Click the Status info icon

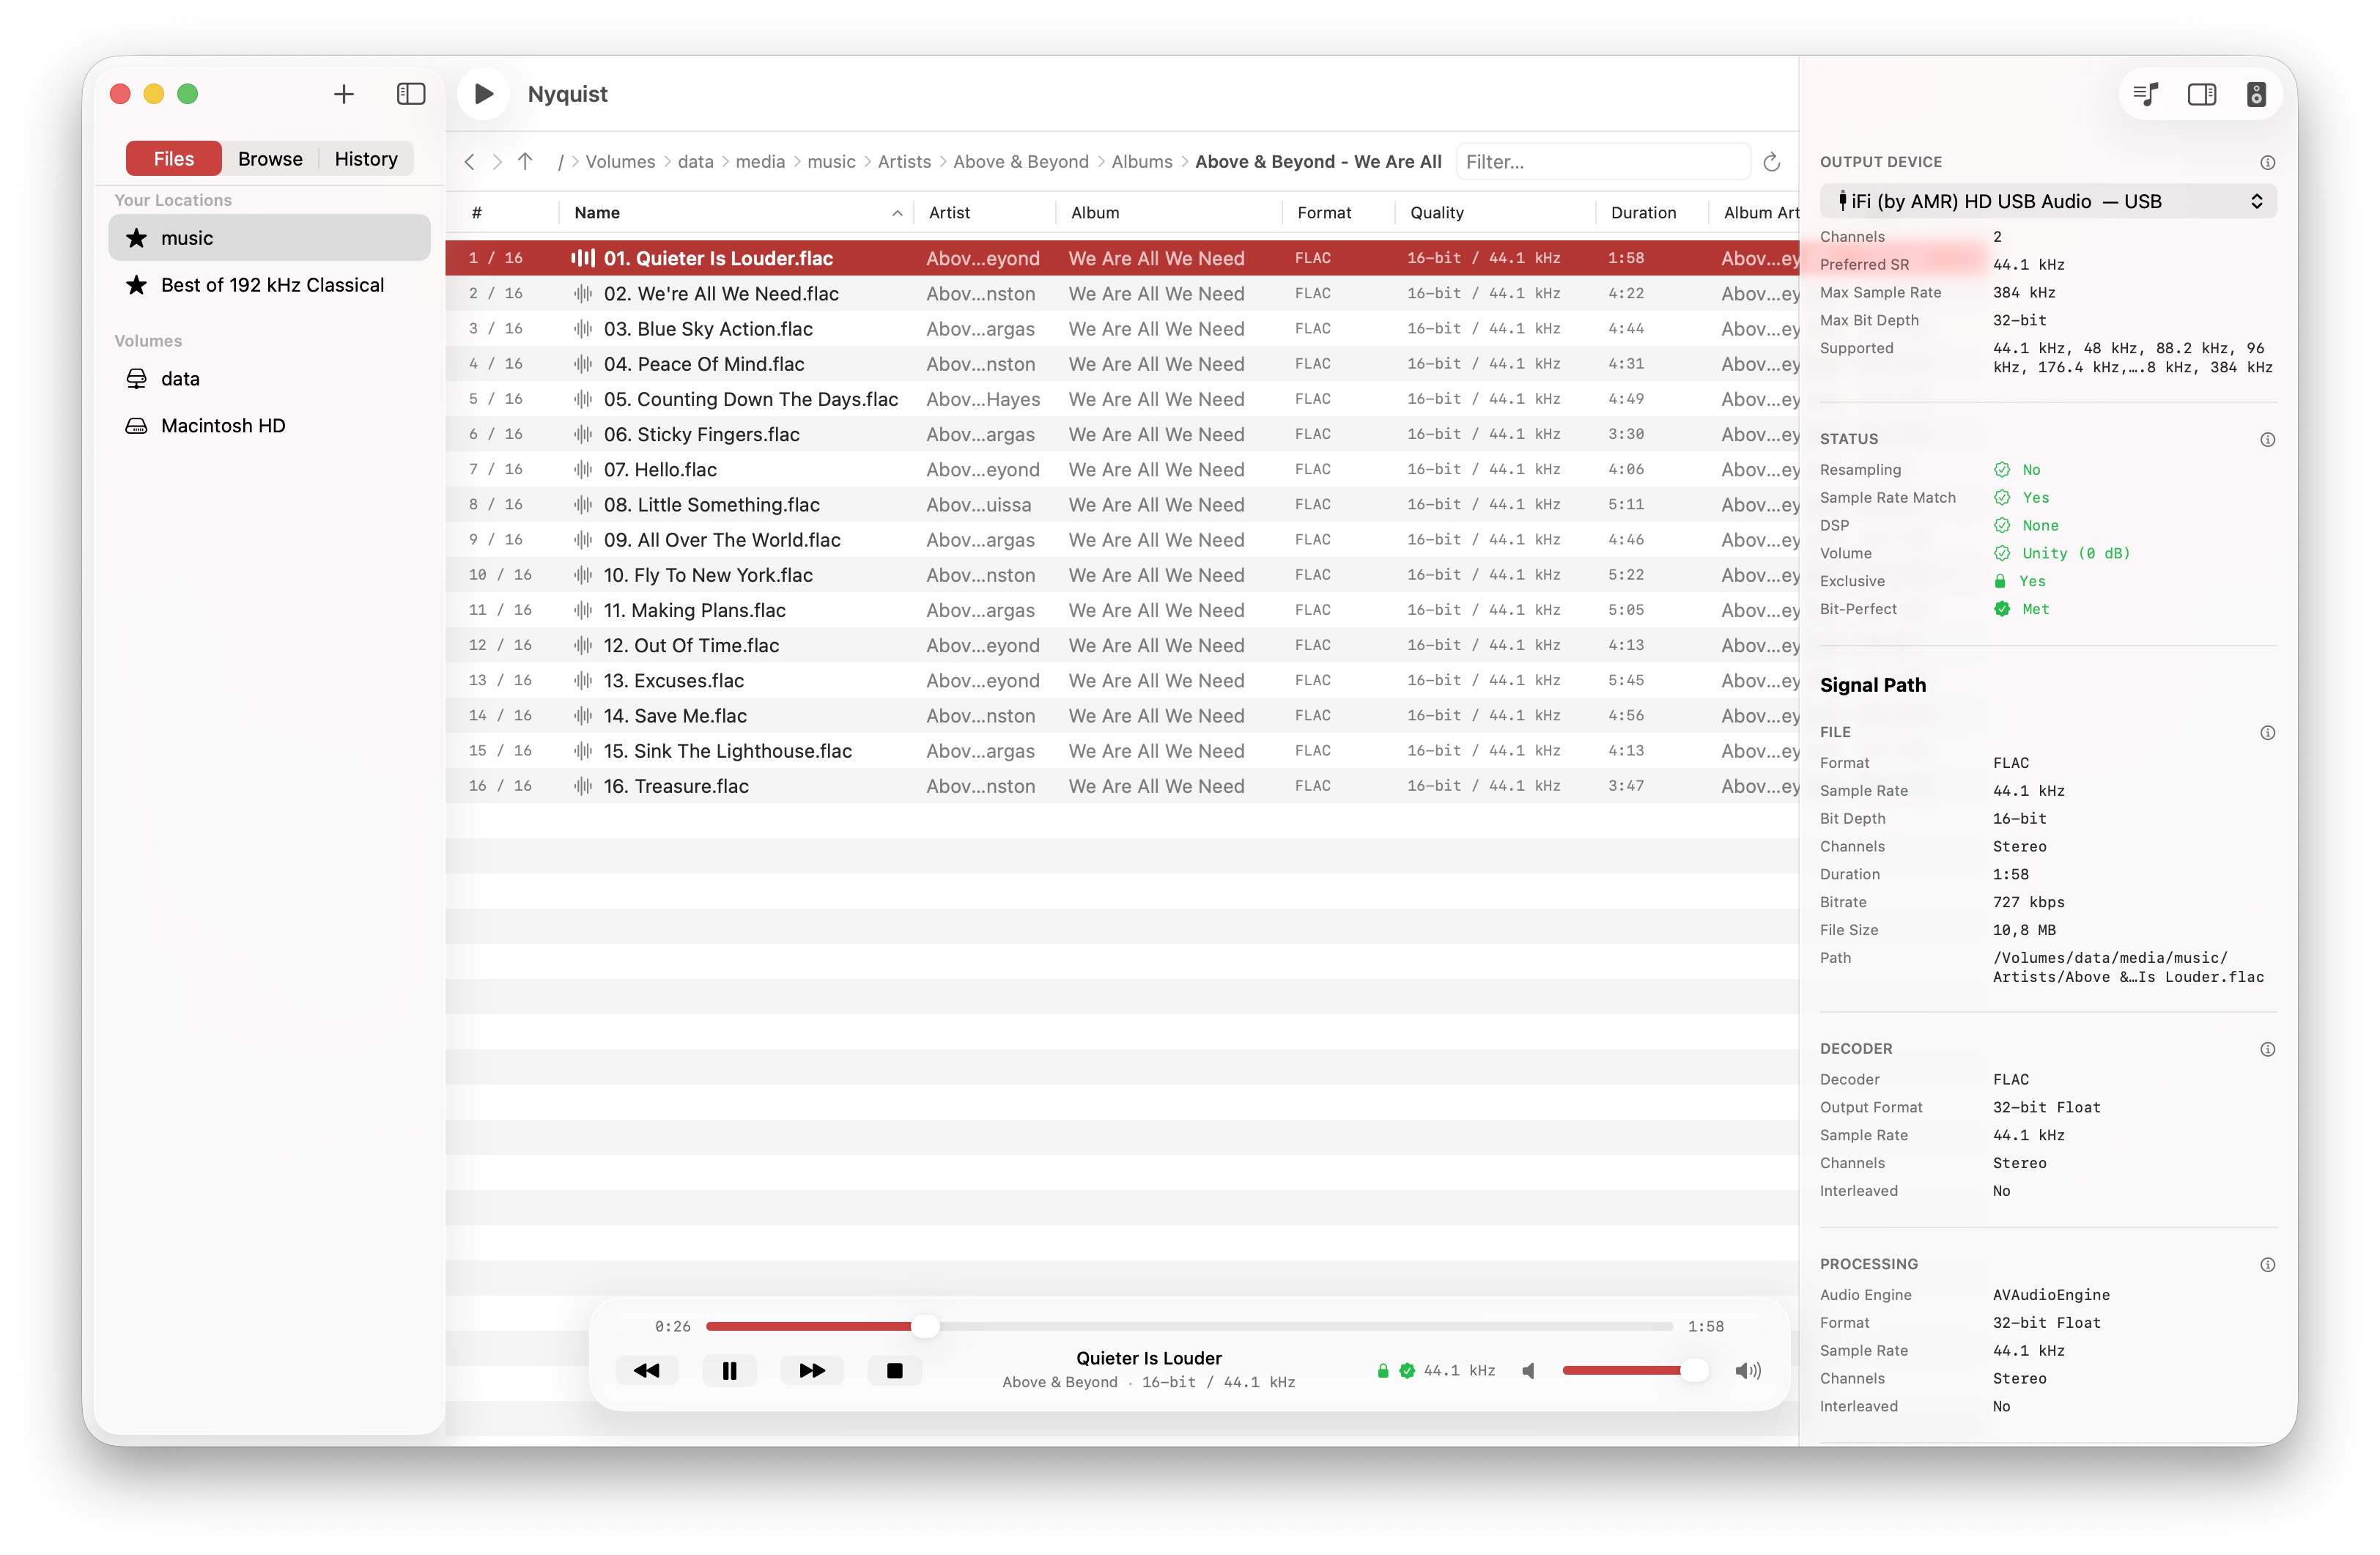click(x=2267, y=440)
